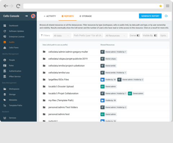Click path cellsdata/cdujeu/projet-publicite-2019
Image resolution: width=173 pixels, height=143 pixels.
click(68, 59)
